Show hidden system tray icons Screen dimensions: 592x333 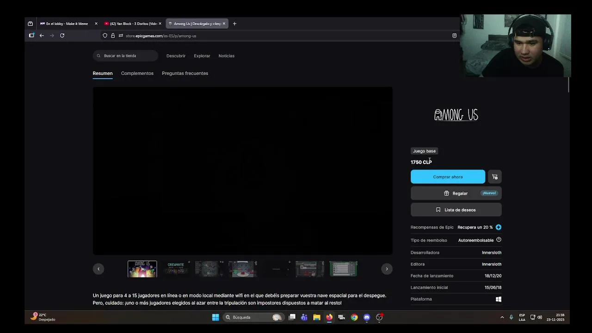(x=502, y=317)
